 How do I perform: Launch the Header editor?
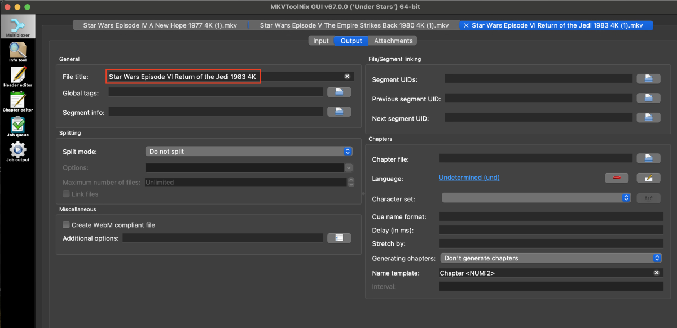17,77
